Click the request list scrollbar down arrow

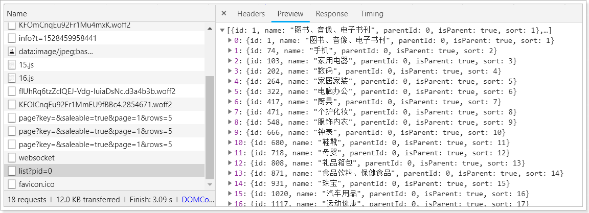coord(210,184)
